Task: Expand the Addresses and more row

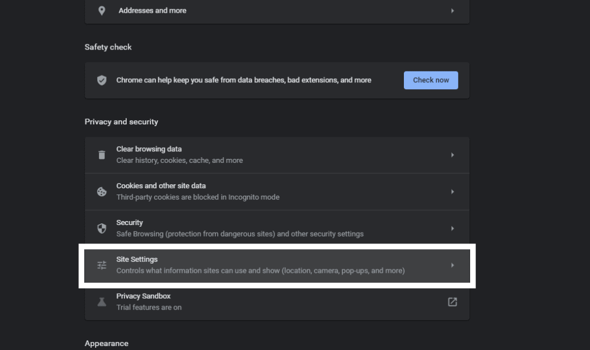Action: (x=452, y=10)
